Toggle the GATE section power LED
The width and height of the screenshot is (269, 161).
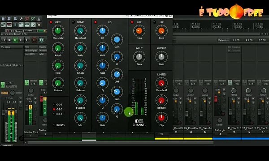(51, 22)
